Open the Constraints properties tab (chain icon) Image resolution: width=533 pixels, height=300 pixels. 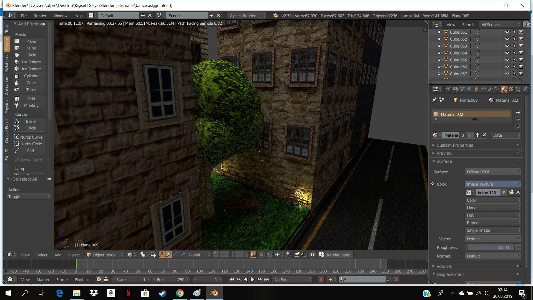(483, 89)
